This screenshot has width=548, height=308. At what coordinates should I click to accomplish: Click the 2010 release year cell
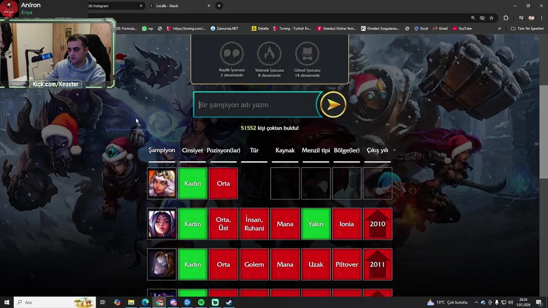coord(378,224)
